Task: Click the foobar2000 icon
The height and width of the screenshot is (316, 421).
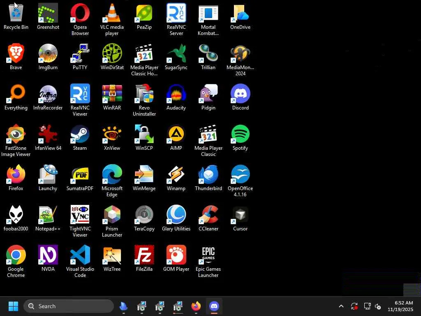Action: click(x=16, y=214)
